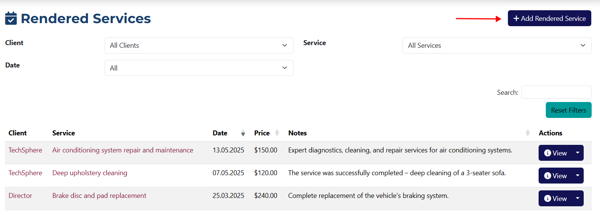Open TechSphere client in Air conditioning row
Viewport: 600px width, 215px height.
pyautogui.click(x=25, y=150)
